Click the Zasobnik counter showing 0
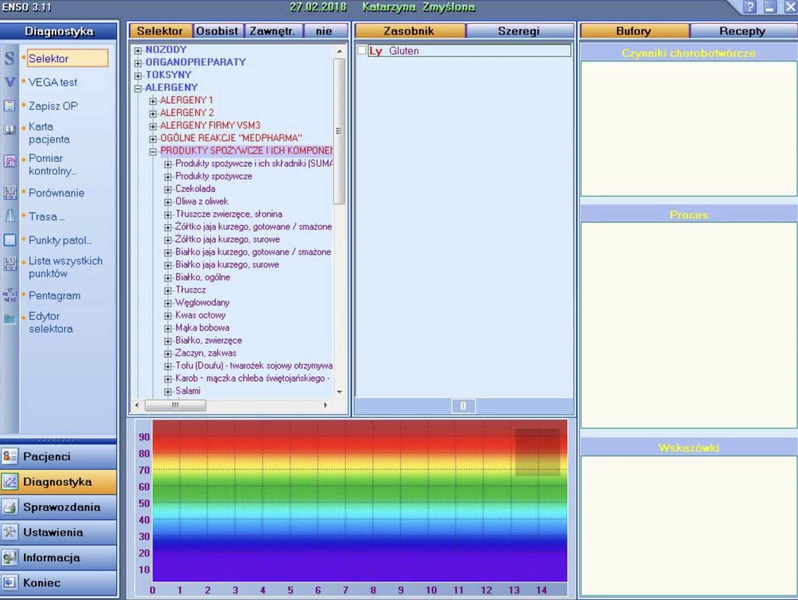Viewport: 798px width, 600px height. click(463, 406)
